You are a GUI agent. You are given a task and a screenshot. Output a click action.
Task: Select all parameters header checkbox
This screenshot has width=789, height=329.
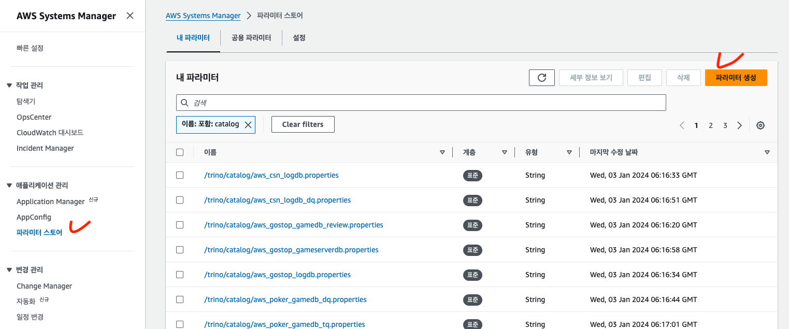tap(180, 152)
